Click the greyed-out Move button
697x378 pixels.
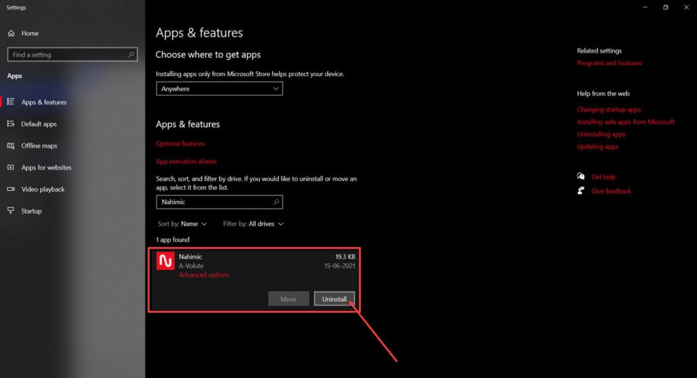click(x=289, y=299)
